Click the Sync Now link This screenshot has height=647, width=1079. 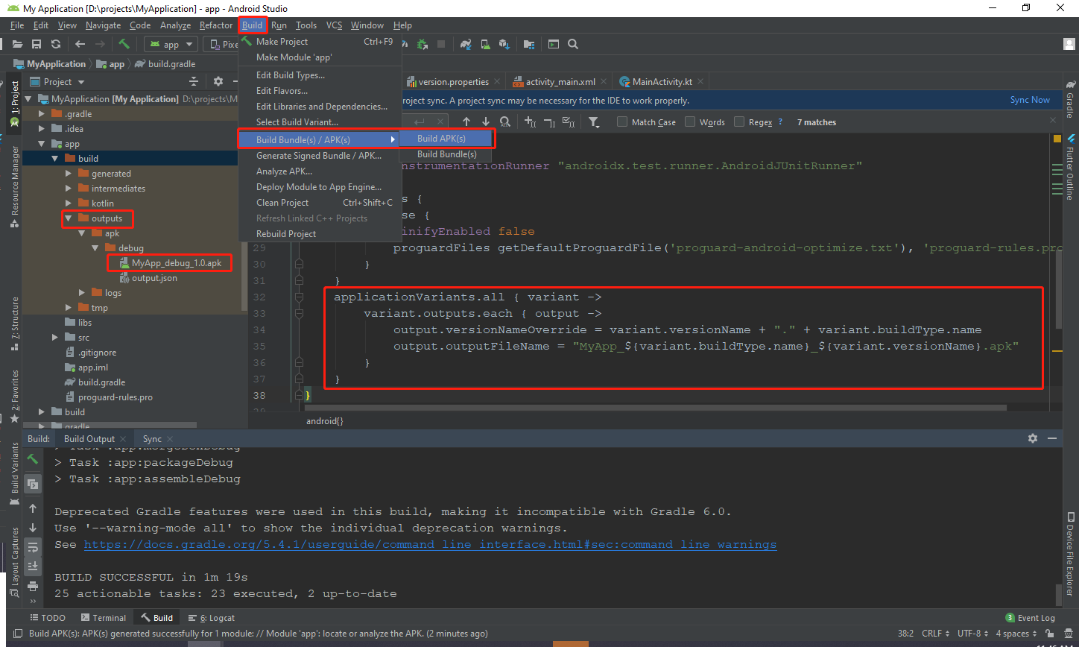(1031, 98)
